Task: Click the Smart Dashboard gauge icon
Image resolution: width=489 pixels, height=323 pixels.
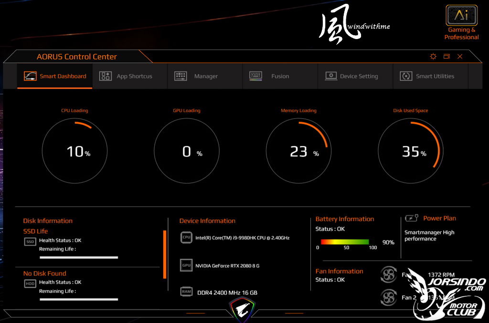Action: point(30,76)
